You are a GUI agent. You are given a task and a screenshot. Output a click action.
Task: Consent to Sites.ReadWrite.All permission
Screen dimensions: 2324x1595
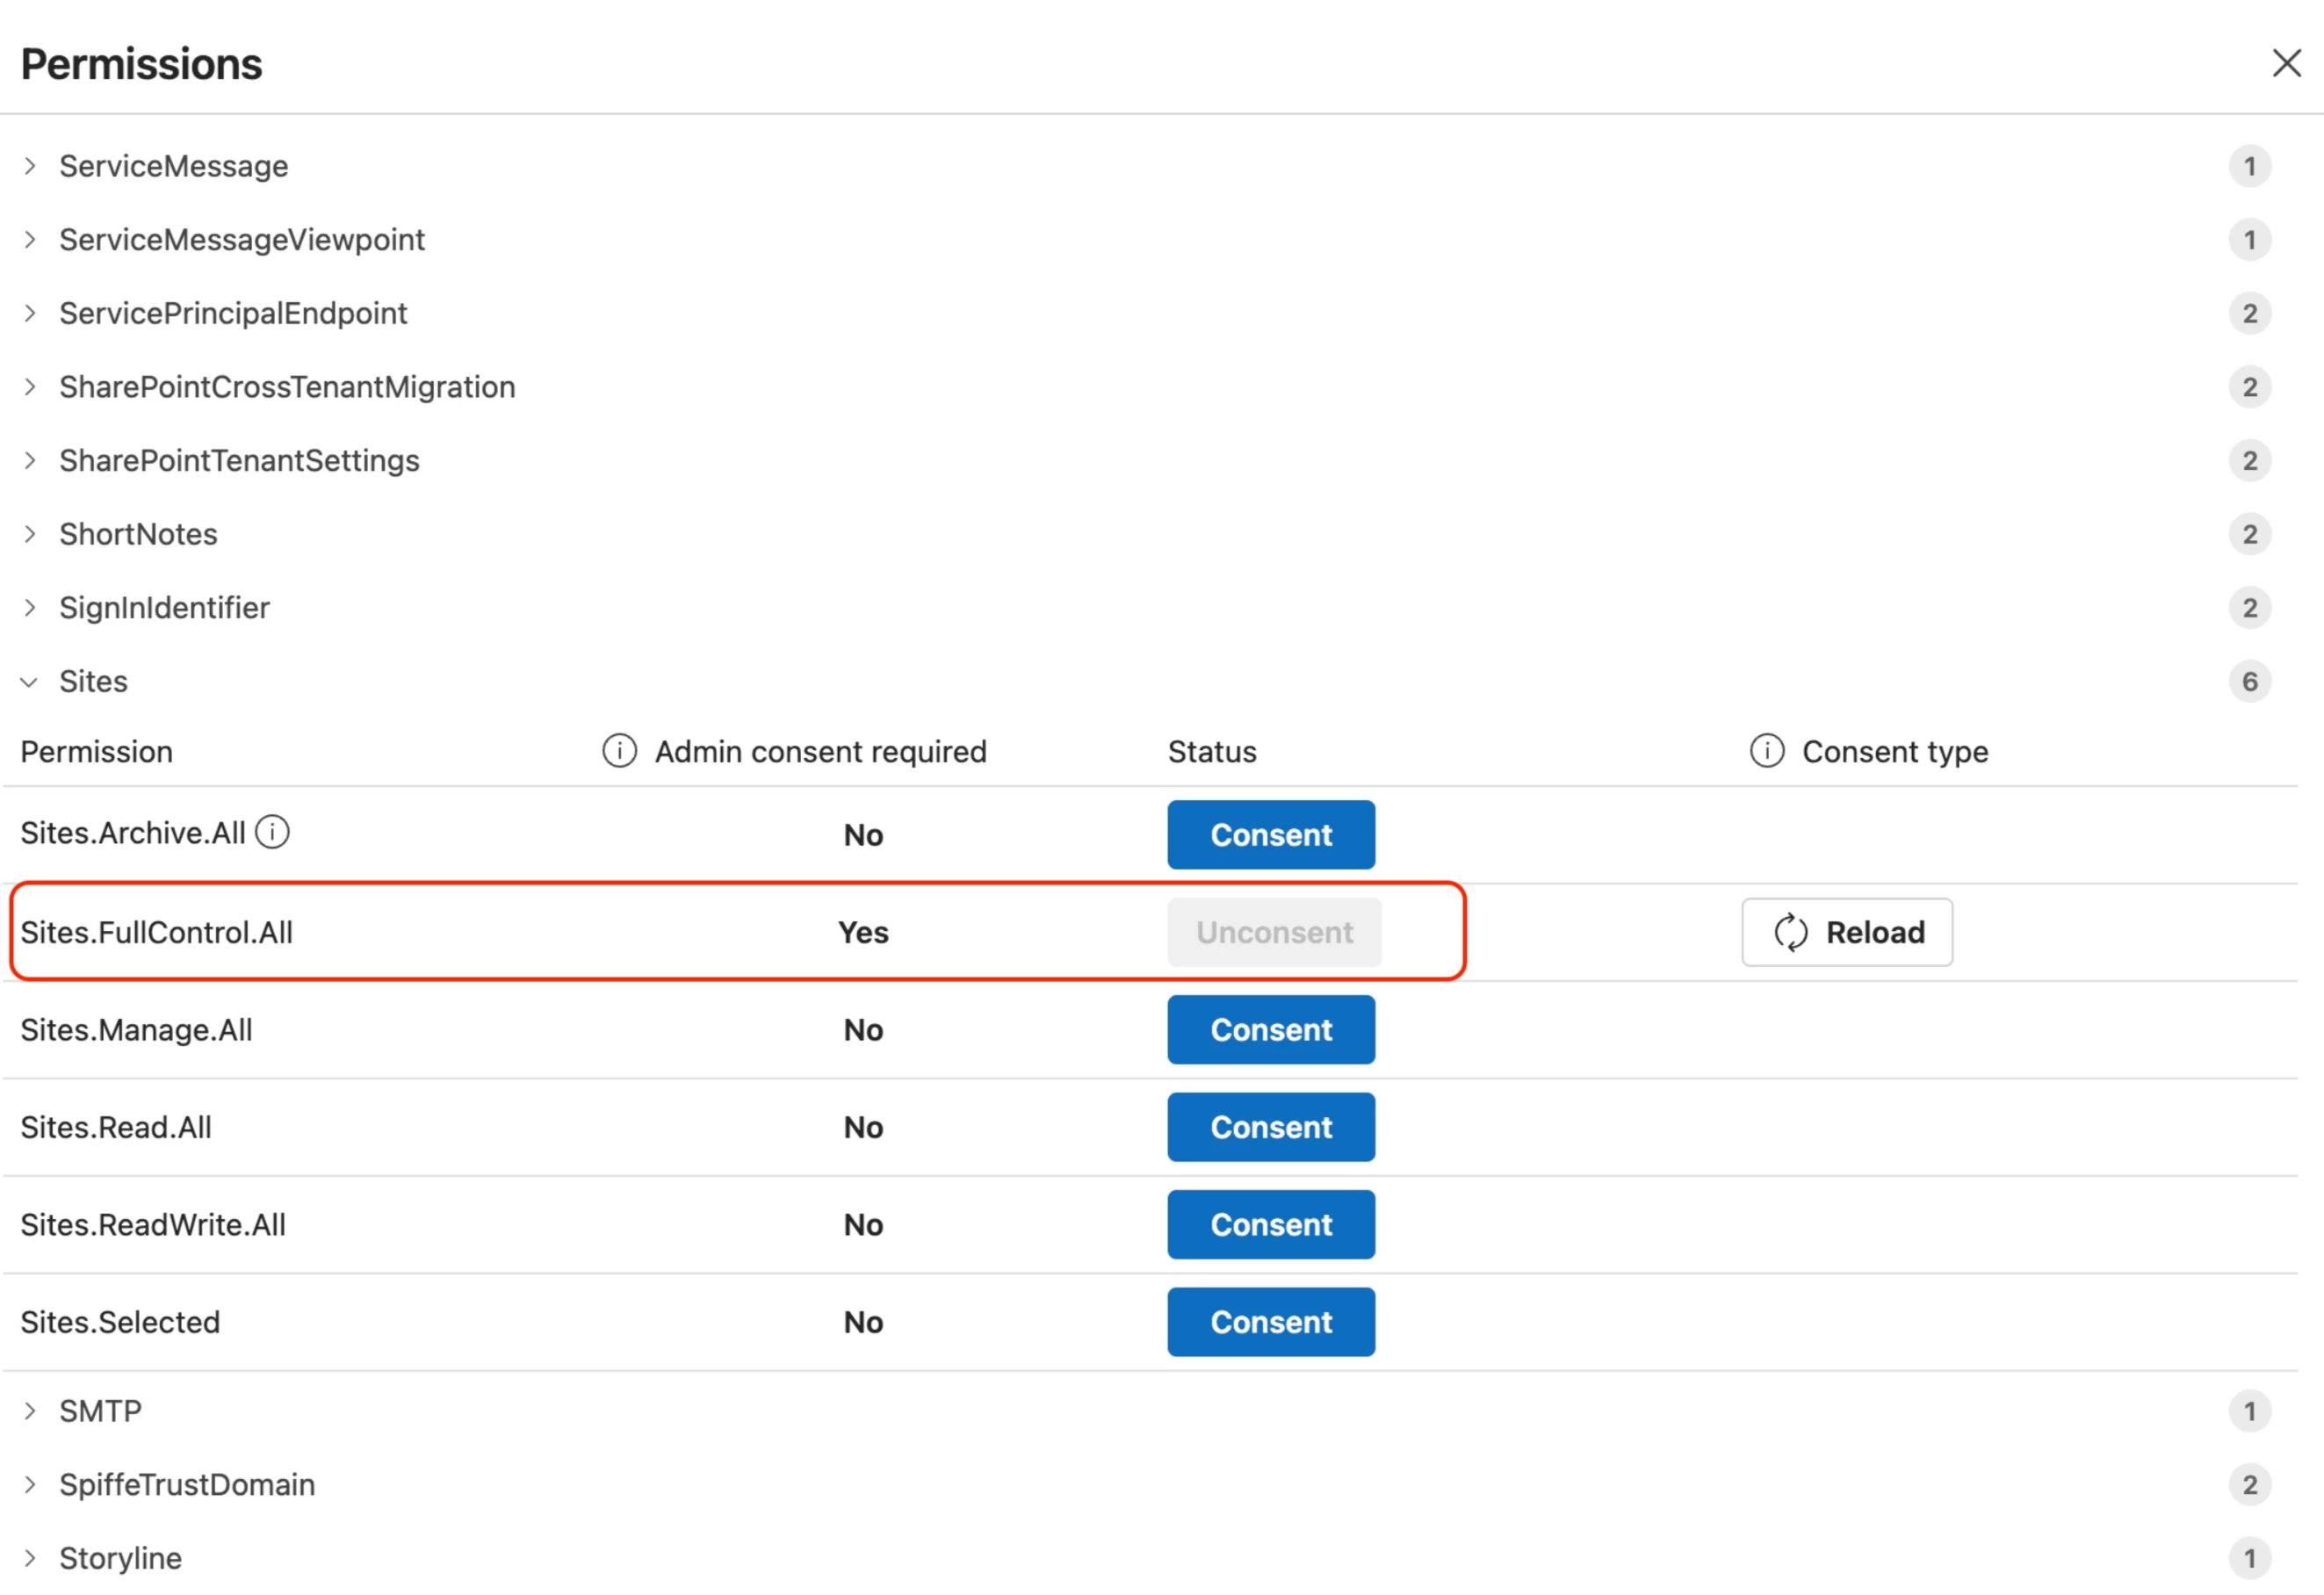pyautogui.click(x=1271, y=1225)
